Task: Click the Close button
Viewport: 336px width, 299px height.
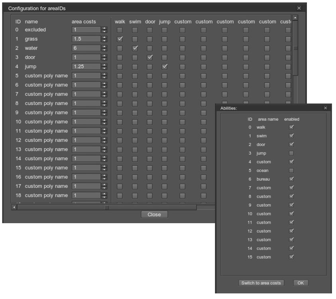Action: point(154,214)
